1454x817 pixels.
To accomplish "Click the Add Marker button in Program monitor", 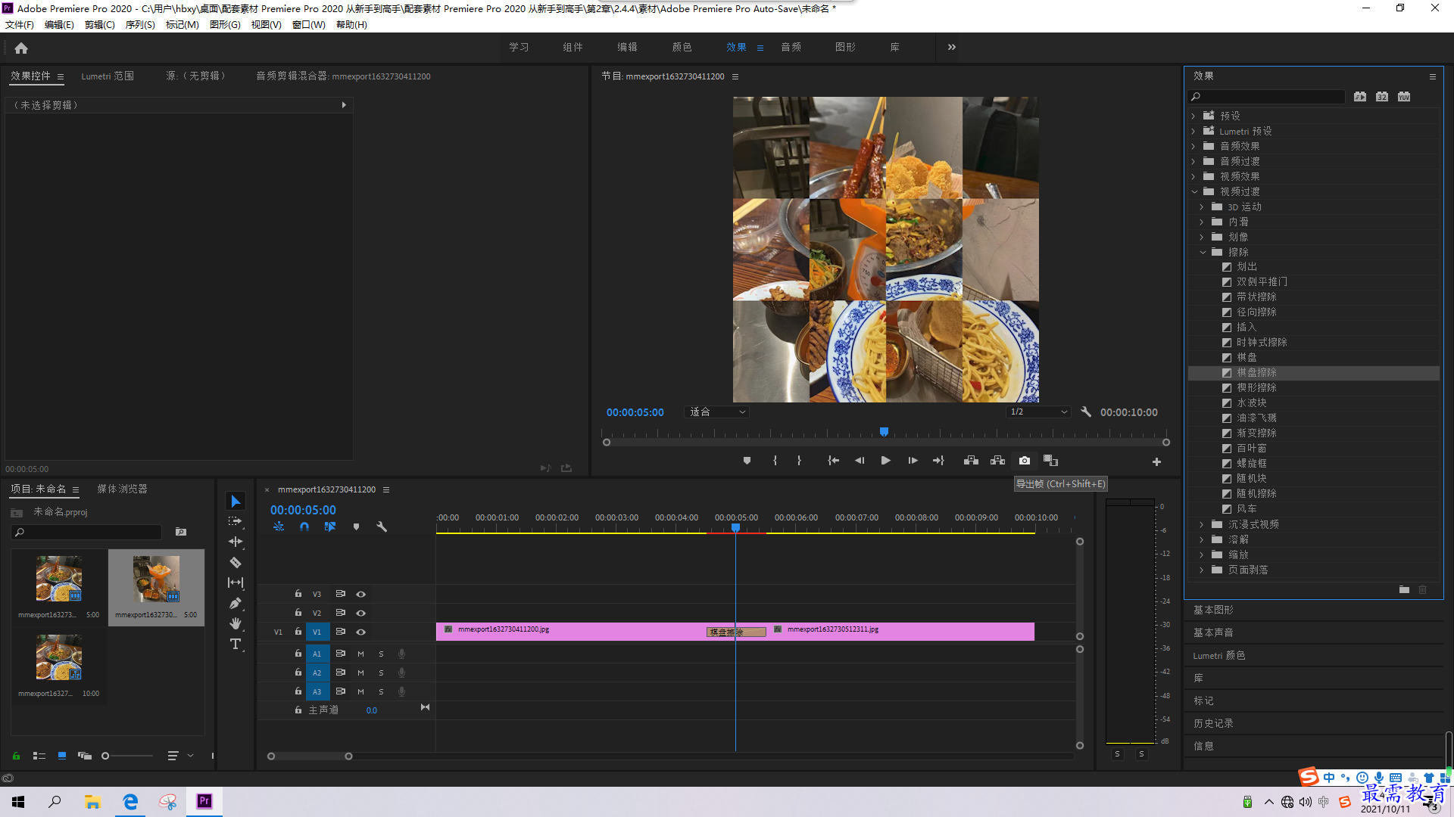I will coord(747,461).
